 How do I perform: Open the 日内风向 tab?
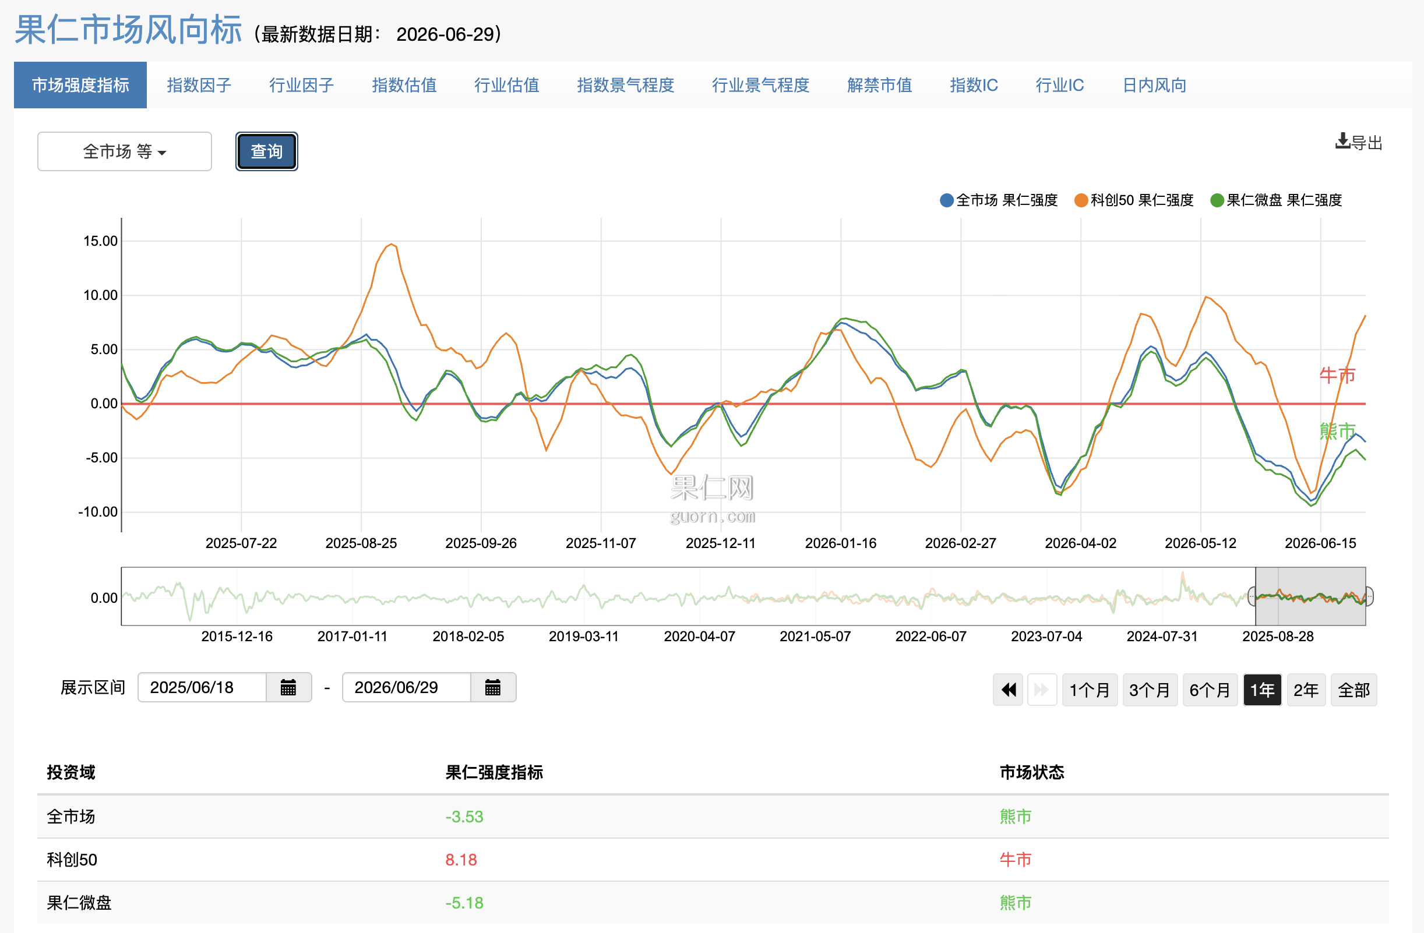click(1154, 85)
